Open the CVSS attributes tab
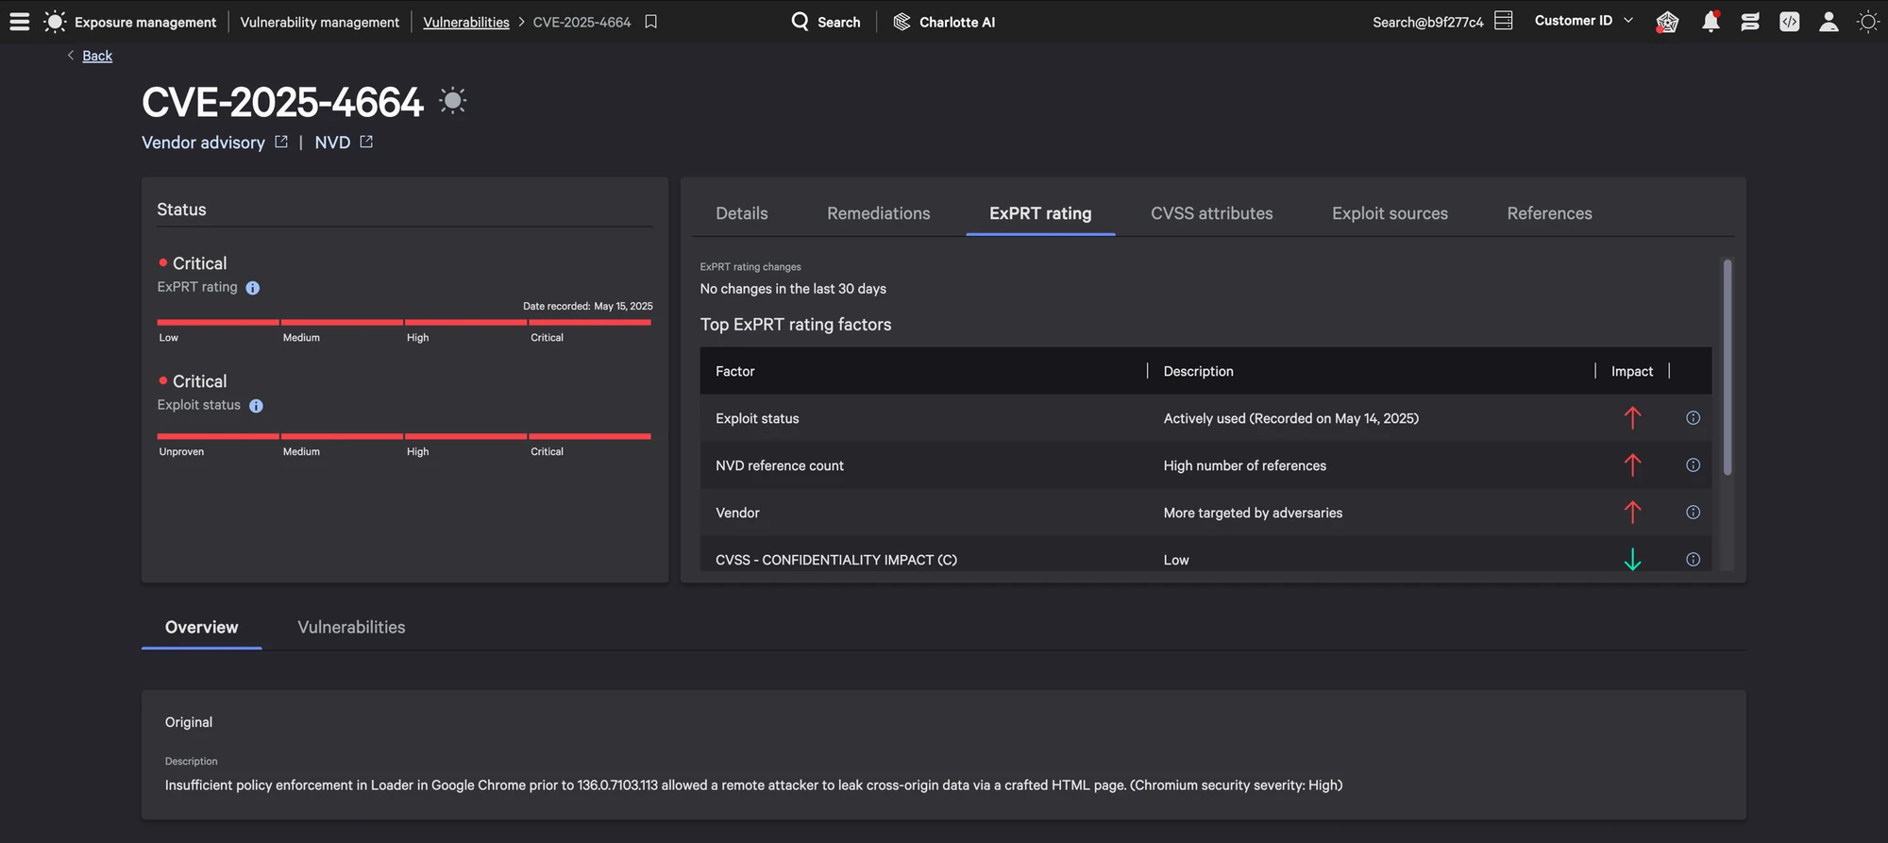This screenshot has width=1888, height=843. [1212, 213]
